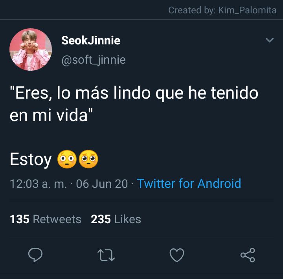Tap the retweet arrows icon

tap(106, 255)
